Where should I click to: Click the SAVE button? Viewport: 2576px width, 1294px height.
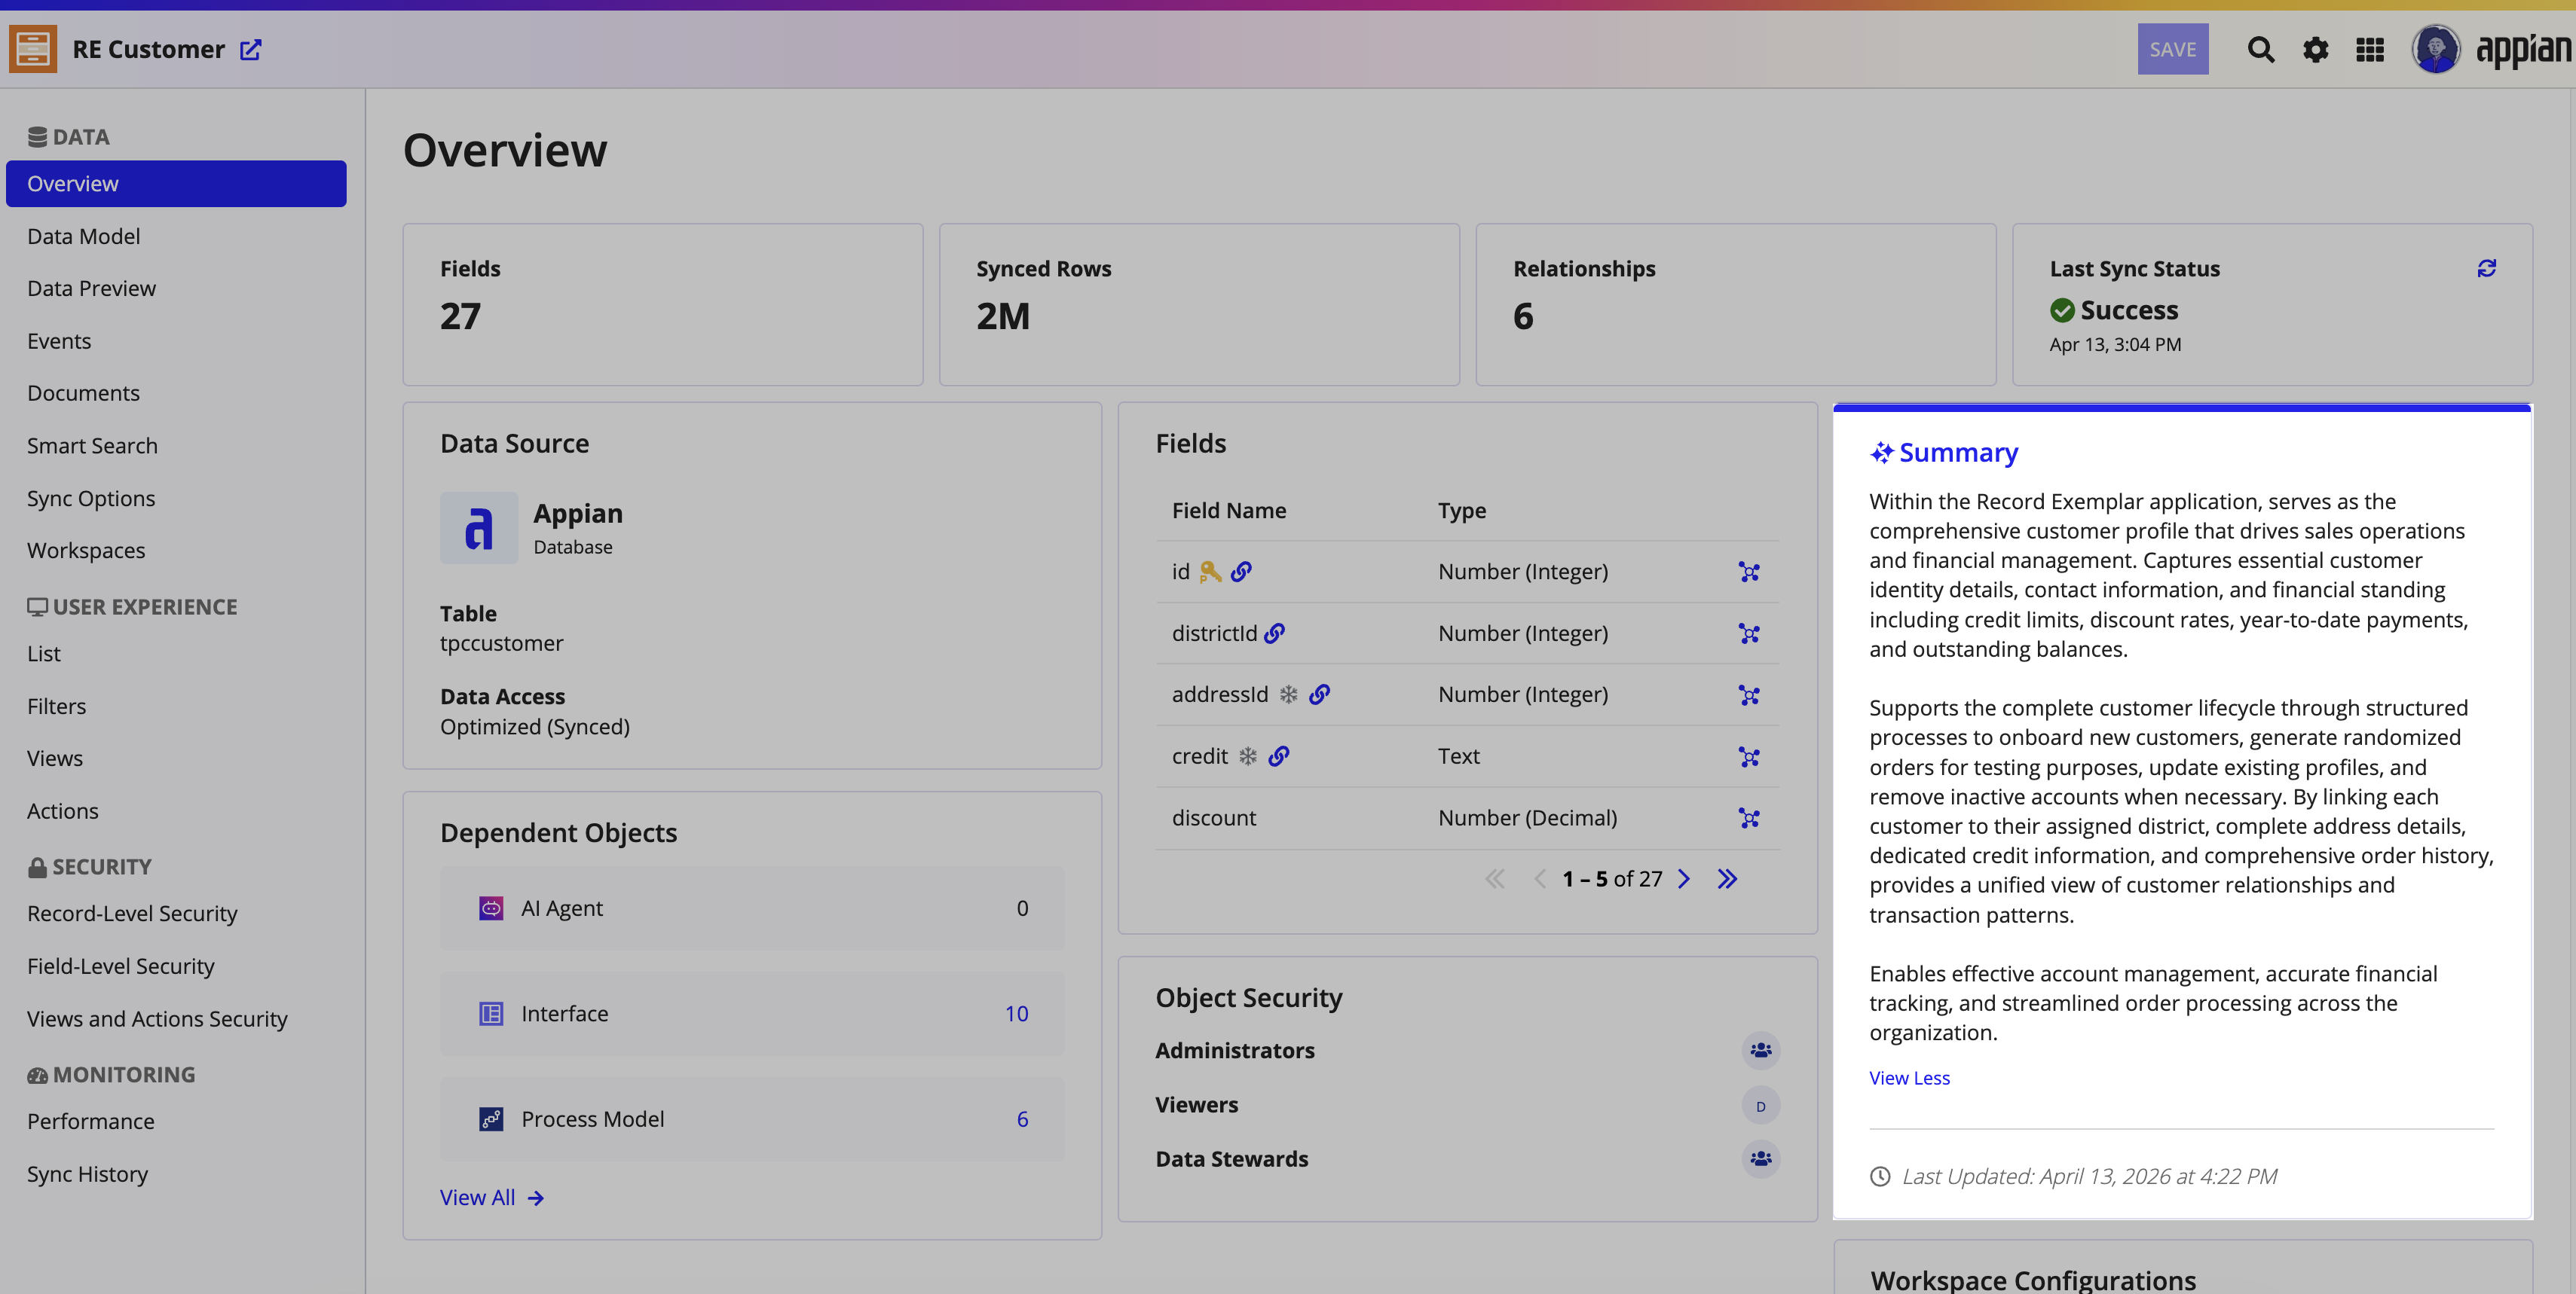click(2172, 49)
